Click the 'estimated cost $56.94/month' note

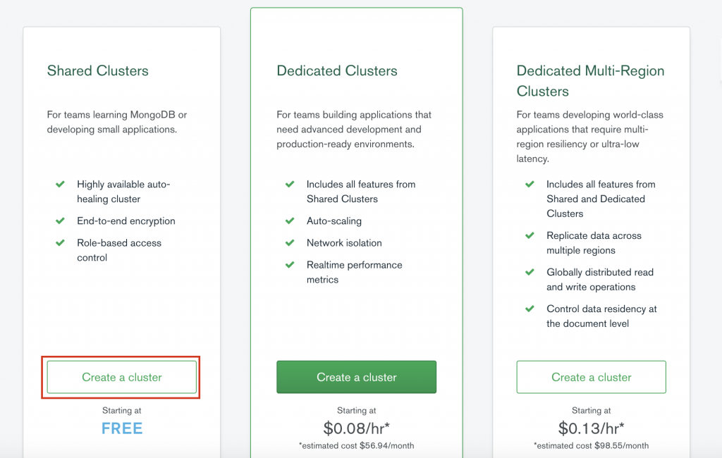[356, 445]
